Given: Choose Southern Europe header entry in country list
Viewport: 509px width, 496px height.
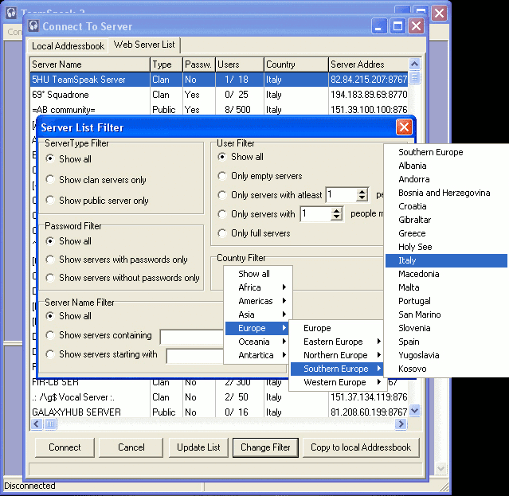Looking at the screenshot, I should (x=446, y=152).
